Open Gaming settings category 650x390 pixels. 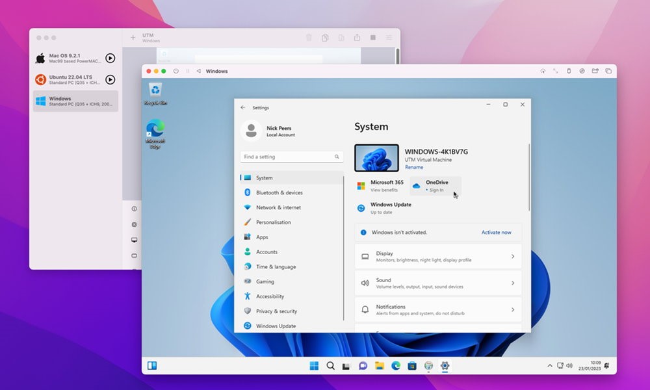[292, 281]
